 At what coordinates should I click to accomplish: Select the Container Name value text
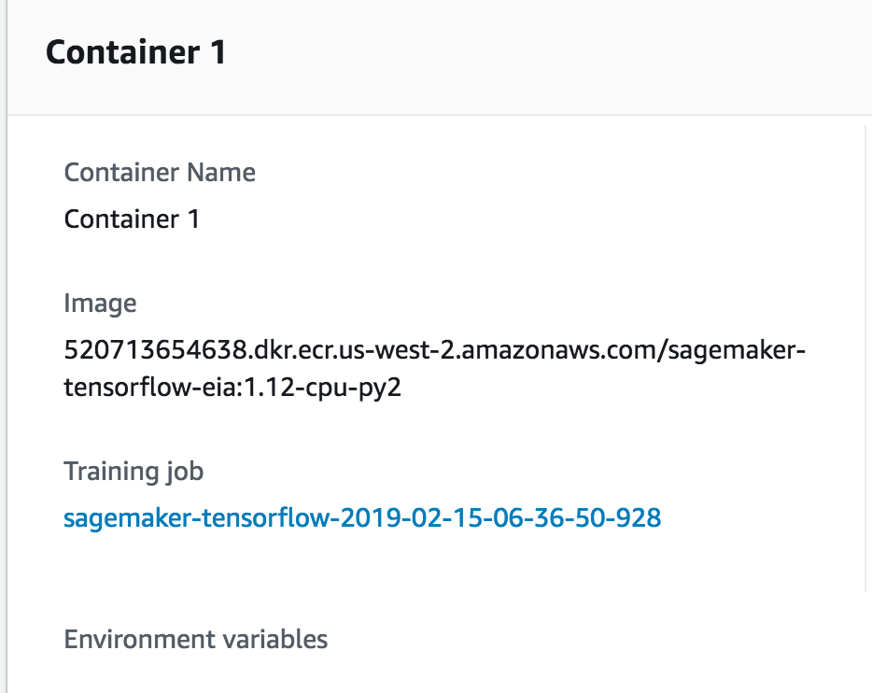[131, 219]
